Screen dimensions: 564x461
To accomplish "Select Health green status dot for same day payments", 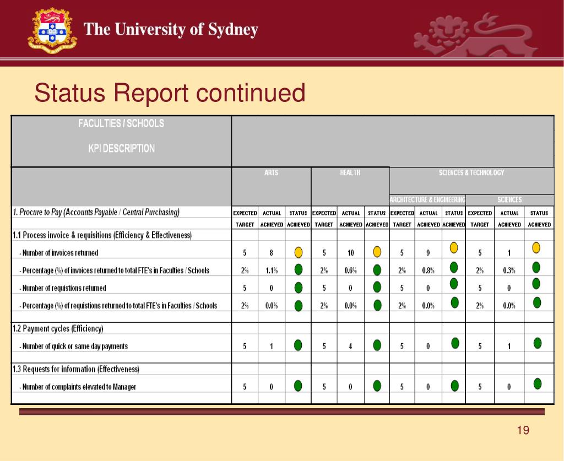I will click(377, 345).
